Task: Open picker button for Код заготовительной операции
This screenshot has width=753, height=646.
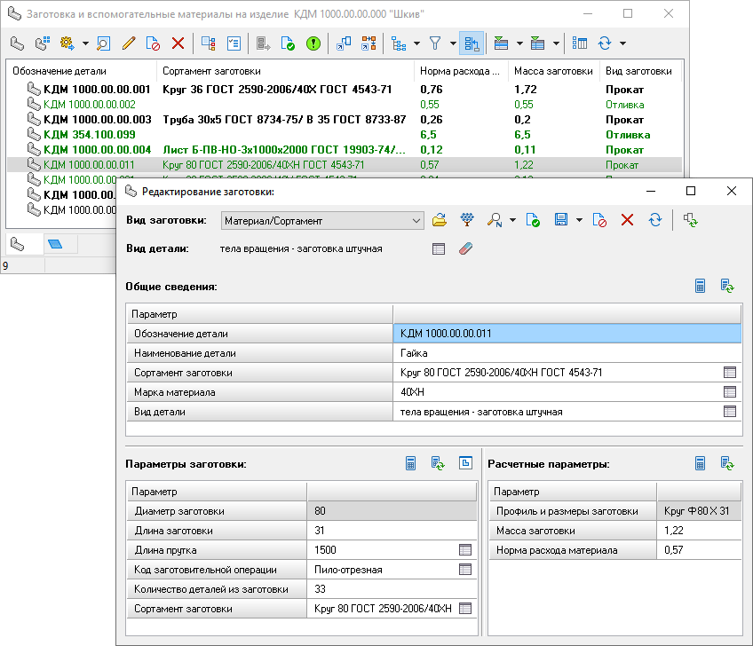Action: [x=465, y=570]
